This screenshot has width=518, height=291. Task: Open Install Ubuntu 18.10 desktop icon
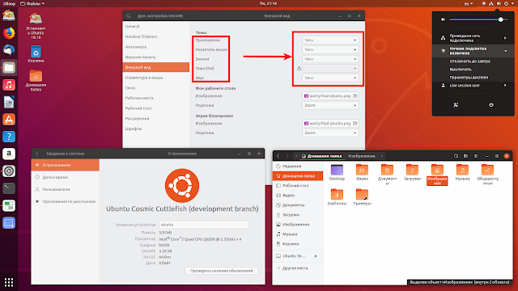tap(36, 26)
